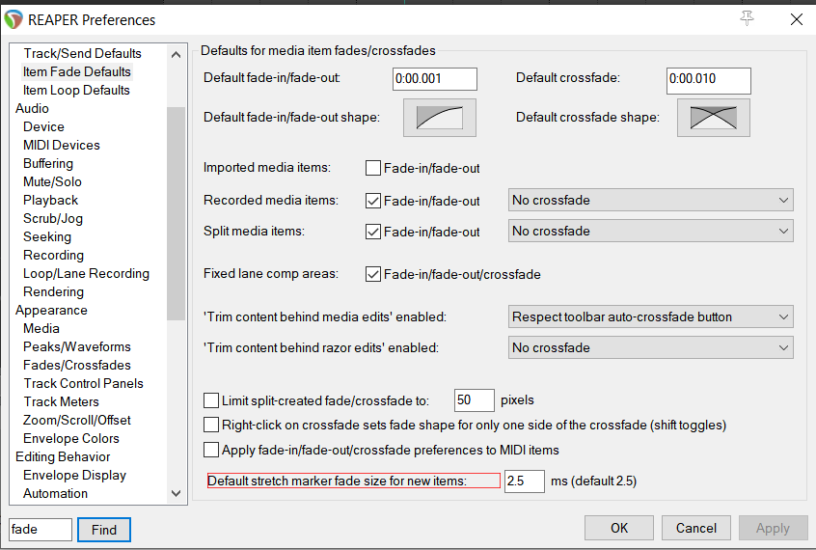
Task: Select Editing Behavior section
Action: click(63, 456)
